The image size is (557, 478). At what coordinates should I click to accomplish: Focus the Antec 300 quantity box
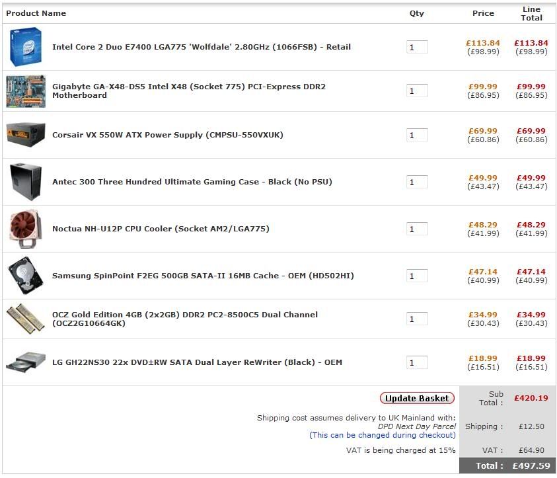coord(417,182)
